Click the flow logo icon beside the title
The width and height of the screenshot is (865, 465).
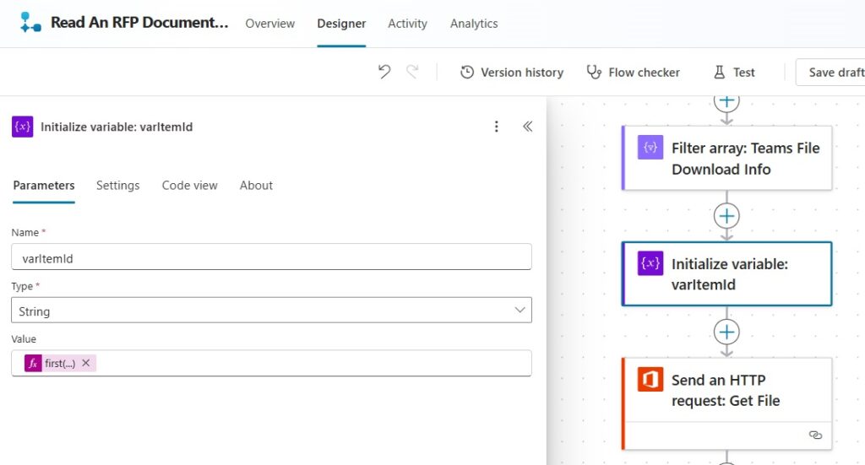[30, 23]
